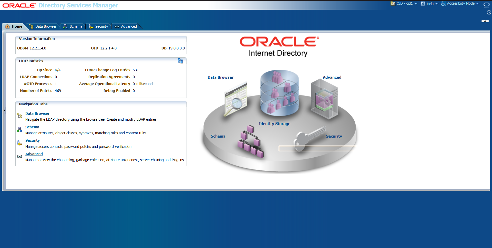The image size is (492, 248).
Task: Click the server cabinet Advanced illustration
Action: pyautogui.click(x=324, y=99)
